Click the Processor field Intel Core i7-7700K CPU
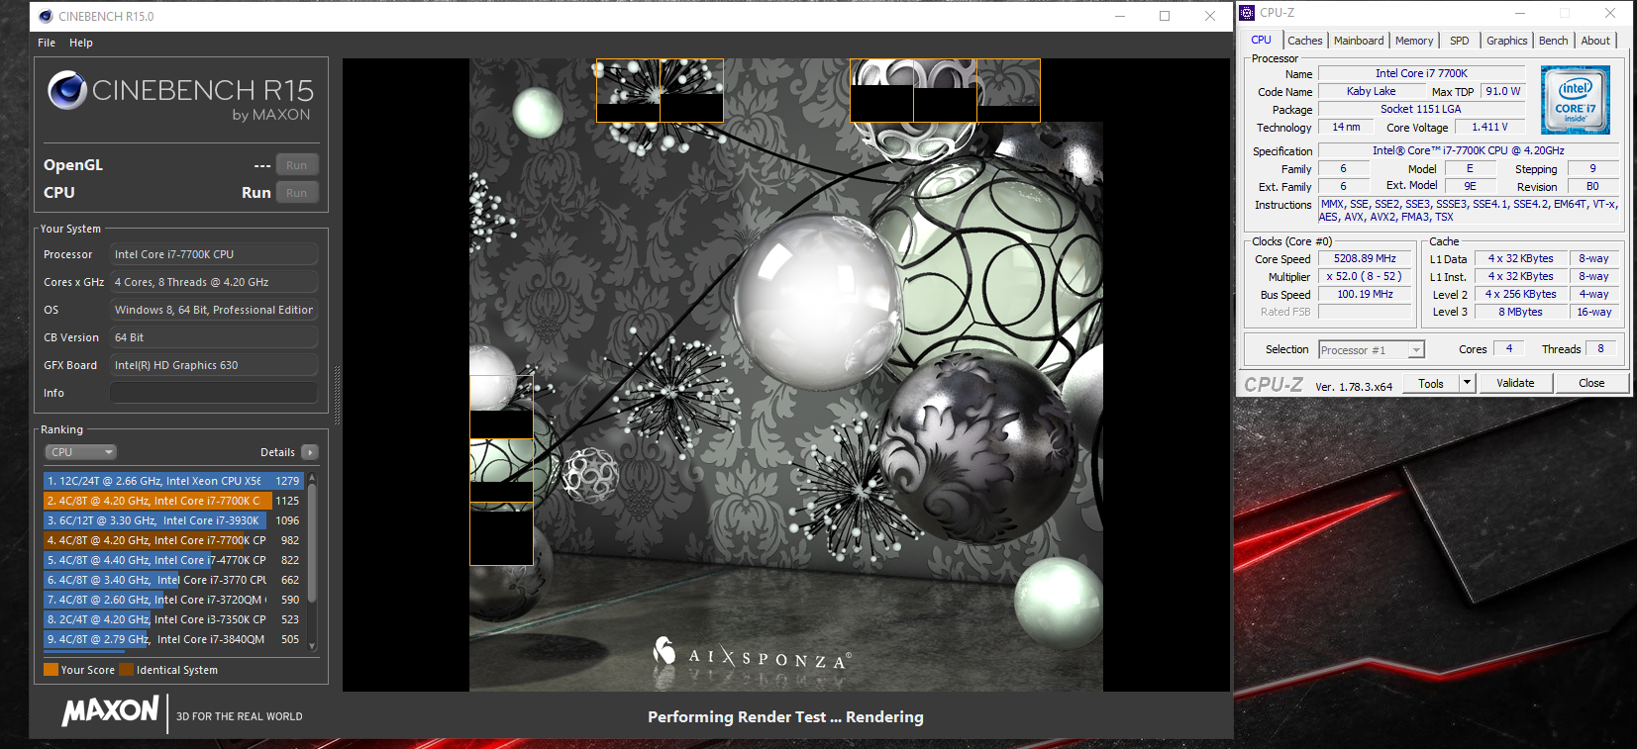The width and height of the screenshot is (1637, 749). [214, 254]
